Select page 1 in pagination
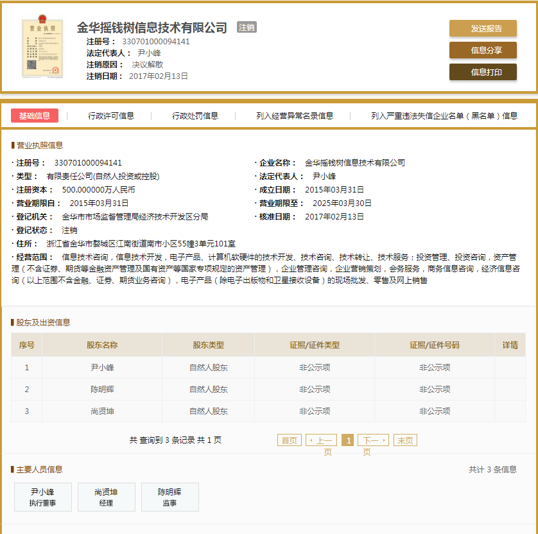538x534 pixels. [x=347, y=440]
